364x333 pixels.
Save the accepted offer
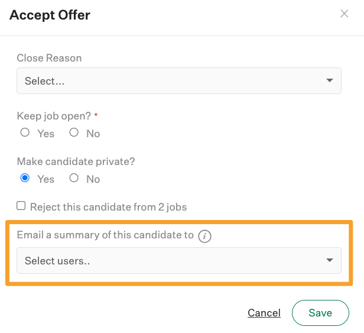coord(320,313)
